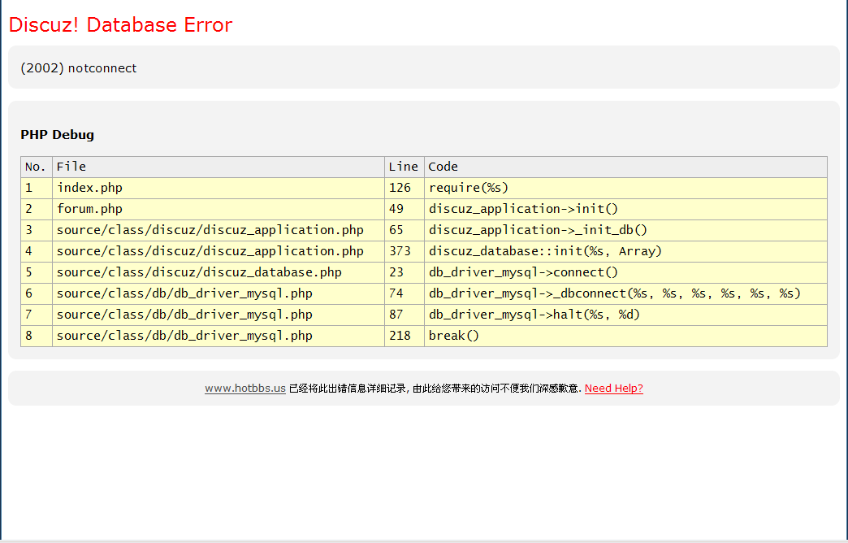Click the File column header
Viewport: 848px width, 543px height.
coord(218,167)
